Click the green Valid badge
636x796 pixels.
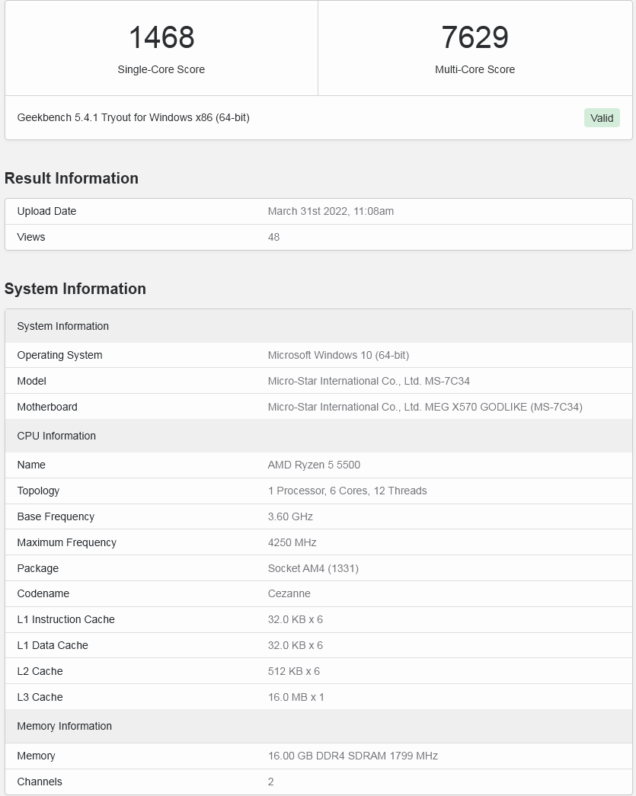602,118
